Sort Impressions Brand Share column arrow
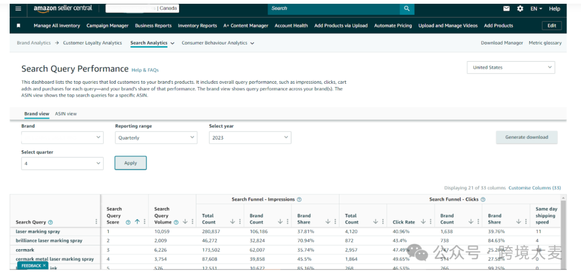The height and width of the screenshot is (276, 581). coord(328,222)
